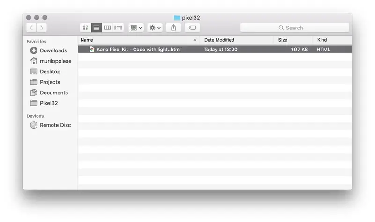This screenshot has width=375, height=222.
Task: Toggle sort order arrow in Name column
Action: (195, 40)
